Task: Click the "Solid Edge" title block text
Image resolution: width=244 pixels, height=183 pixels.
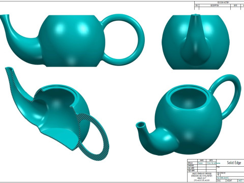Action: (234, 163)
